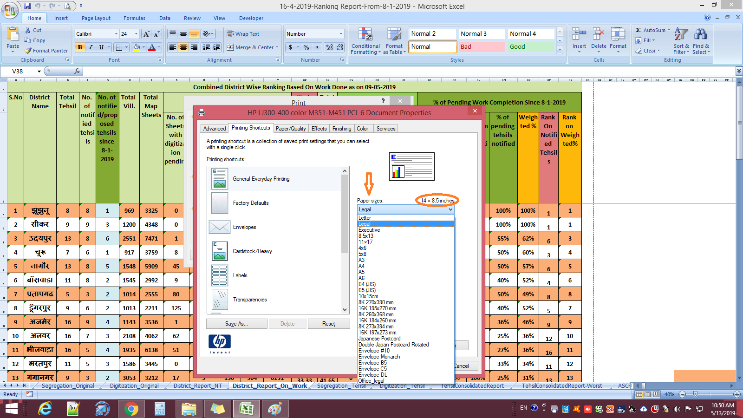Toggle Top Align in Alignment group
The width and height of the screenshot is (743, 418).
(173, 34)
